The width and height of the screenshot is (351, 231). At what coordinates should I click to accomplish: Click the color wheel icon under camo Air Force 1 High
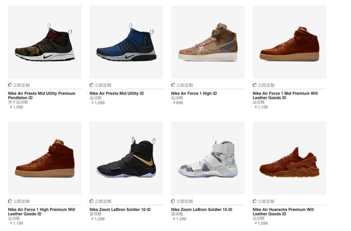173,85
